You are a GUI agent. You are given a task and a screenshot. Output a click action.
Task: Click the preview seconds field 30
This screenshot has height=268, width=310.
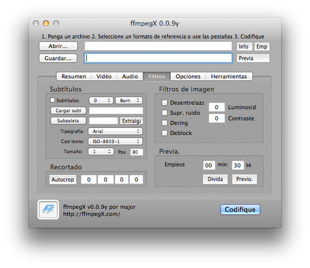(x=238, y=165)
